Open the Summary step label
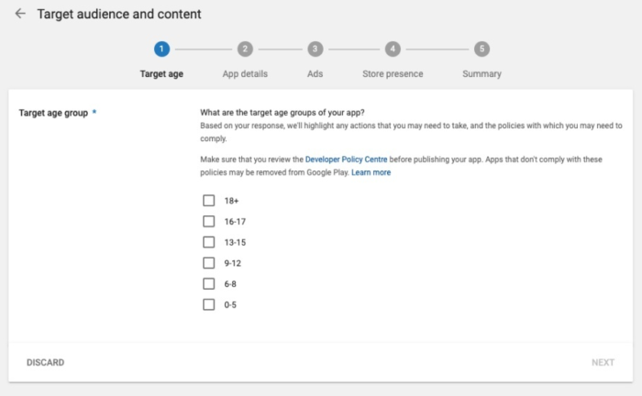The image size is (642, 396). [x=481, y=74]
